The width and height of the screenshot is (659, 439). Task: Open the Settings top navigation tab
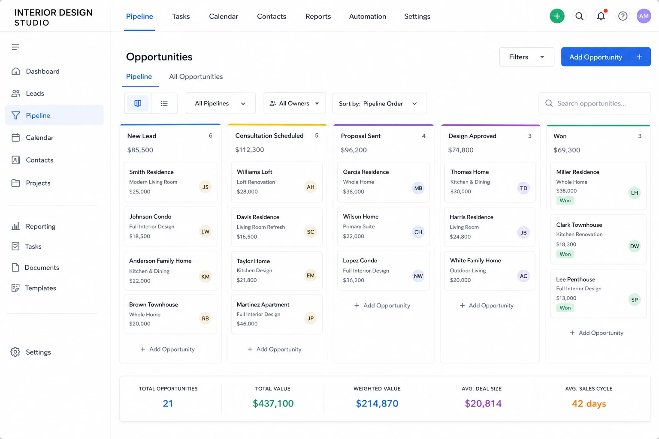tap(417, 16)
